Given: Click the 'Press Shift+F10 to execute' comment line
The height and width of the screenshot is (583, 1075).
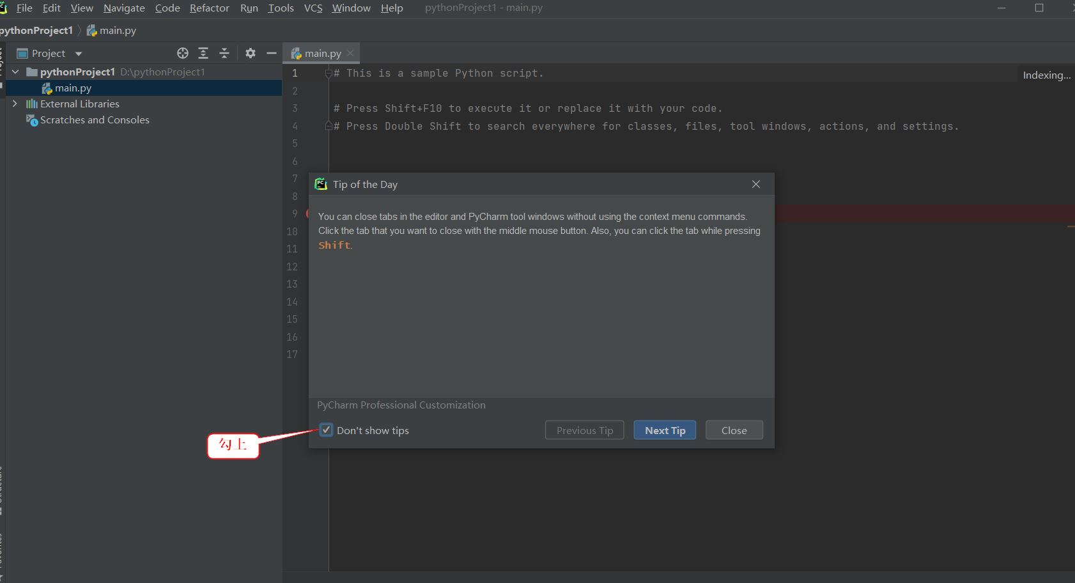Looking at the screenshot, I should pyautogui.click(x=528, y=108).
